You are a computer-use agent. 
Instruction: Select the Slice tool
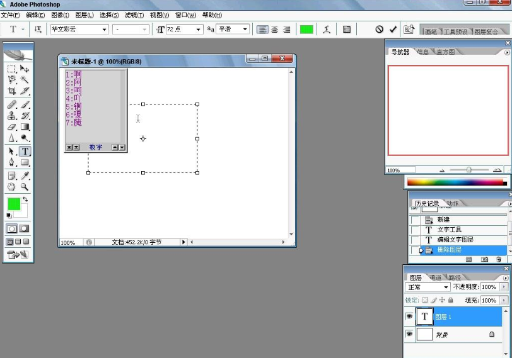(25, 91)
